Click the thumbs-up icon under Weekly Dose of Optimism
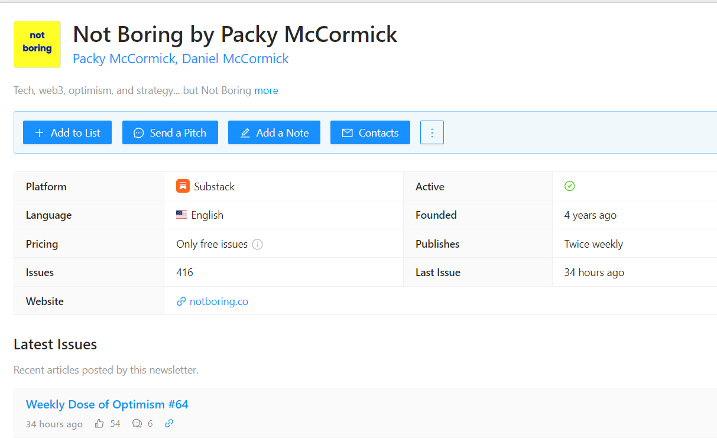Screen dimensions: 717x438 pos(99,423)
